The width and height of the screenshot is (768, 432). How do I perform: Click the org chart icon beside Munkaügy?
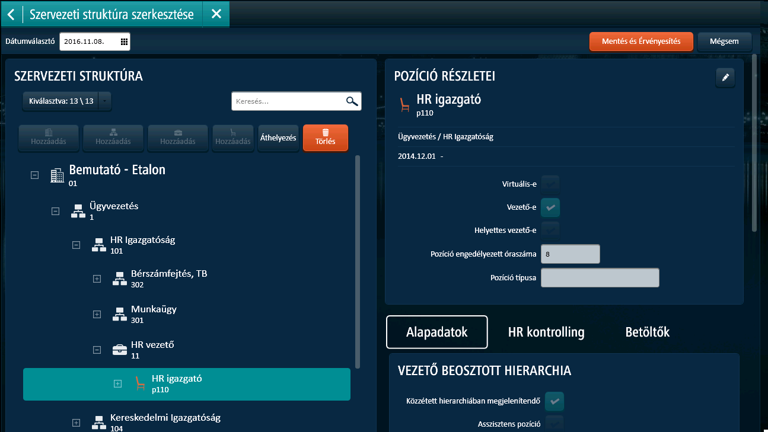point(120,313)
